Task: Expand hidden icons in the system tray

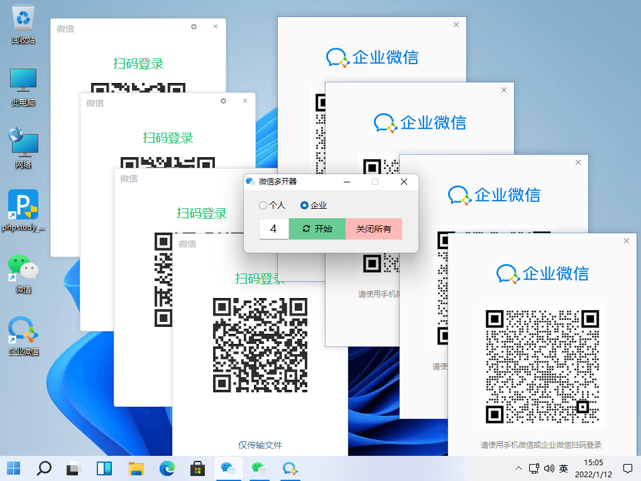Action: 518,468
